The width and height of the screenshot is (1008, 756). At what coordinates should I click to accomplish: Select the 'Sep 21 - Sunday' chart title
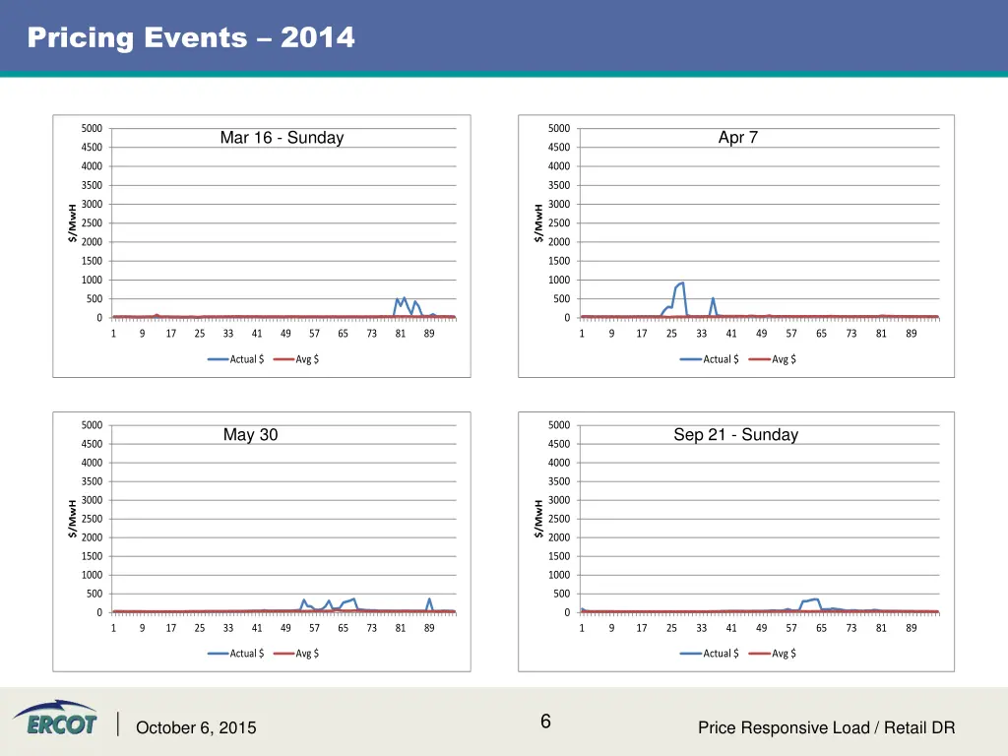tap(735, 434)
